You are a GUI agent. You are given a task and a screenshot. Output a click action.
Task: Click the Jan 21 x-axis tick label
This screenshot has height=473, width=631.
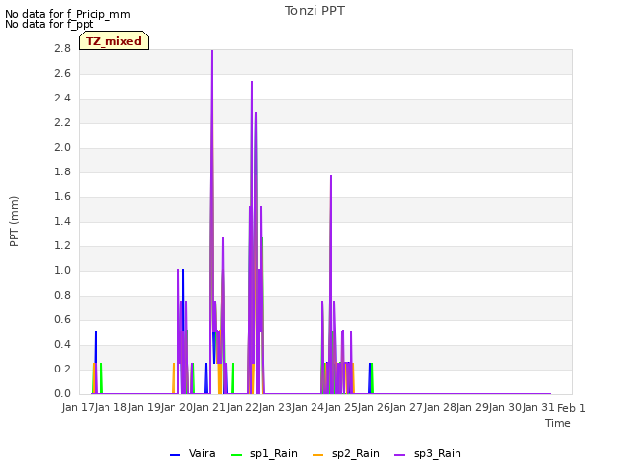click(x=210, y=408)
